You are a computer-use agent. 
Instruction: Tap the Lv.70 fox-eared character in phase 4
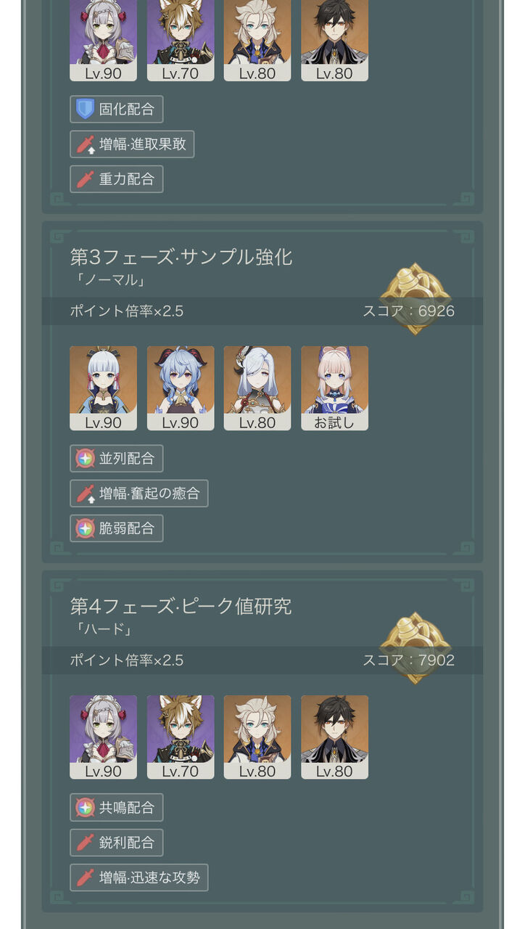181,737
